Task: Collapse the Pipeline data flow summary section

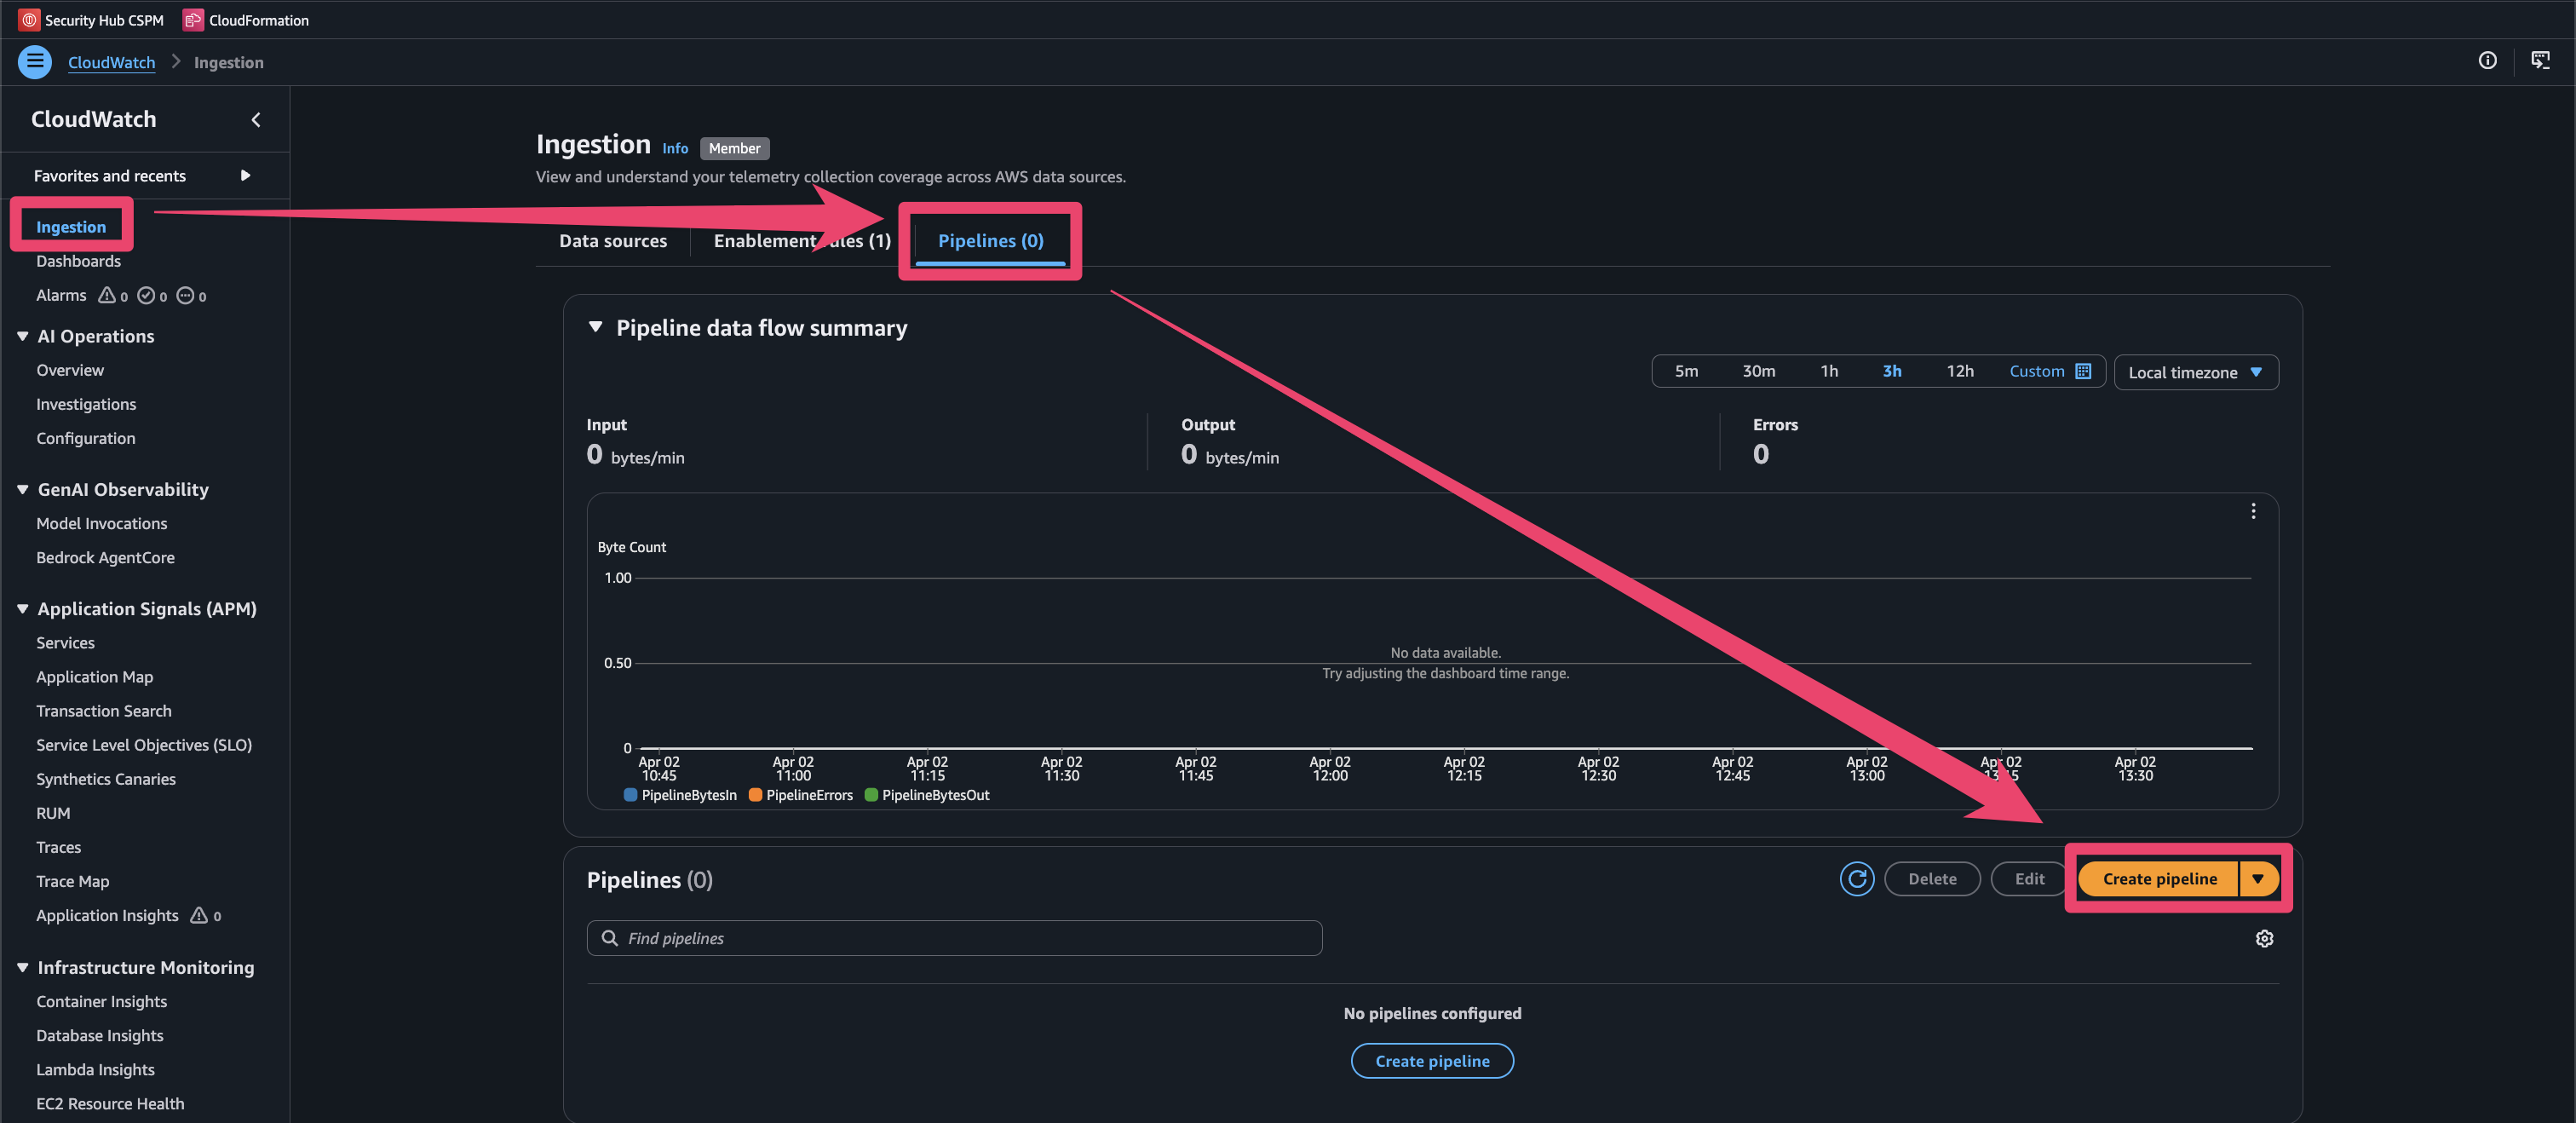Action: point(595,327)
